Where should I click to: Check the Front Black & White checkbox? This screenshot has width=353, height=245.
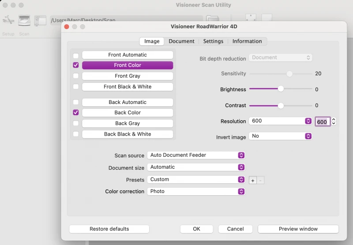pyautogui.click(x=76, y=86)
